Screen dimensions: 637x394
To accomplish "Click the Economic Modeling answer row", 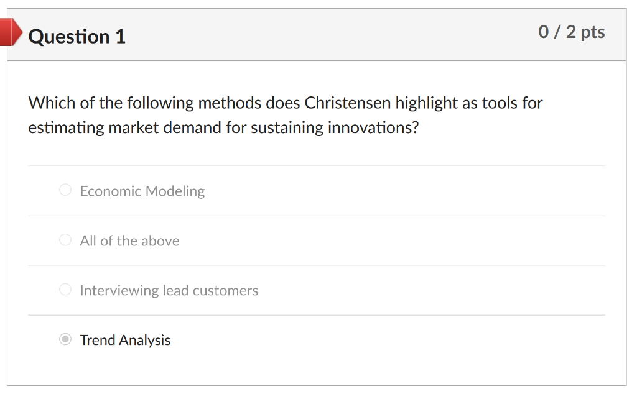I will (x=316, y=191).
